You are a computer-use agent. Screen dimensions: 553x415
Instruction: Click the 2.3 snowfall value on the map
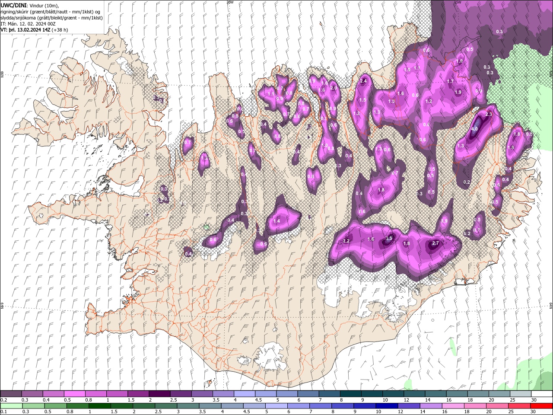pos(489,114)
